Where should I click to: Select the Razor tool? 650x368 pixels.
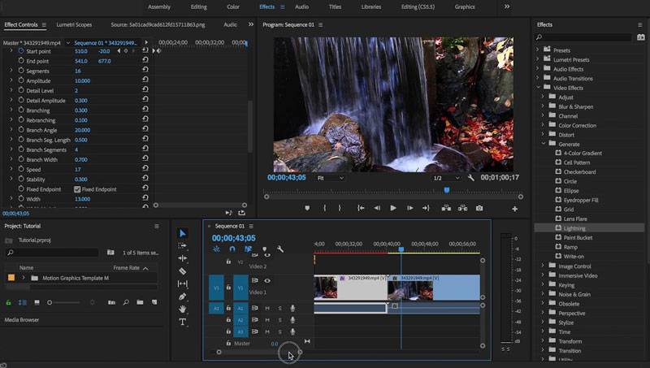click(x=183, y=271)
